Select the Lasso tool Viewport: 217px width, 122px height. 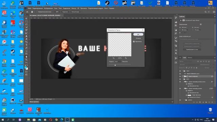pyautogui.click(x=26, y=24)
